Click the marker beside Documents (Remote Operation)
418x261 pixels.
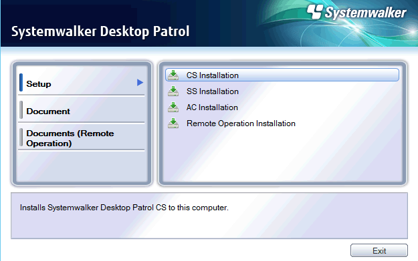[21, 138]
